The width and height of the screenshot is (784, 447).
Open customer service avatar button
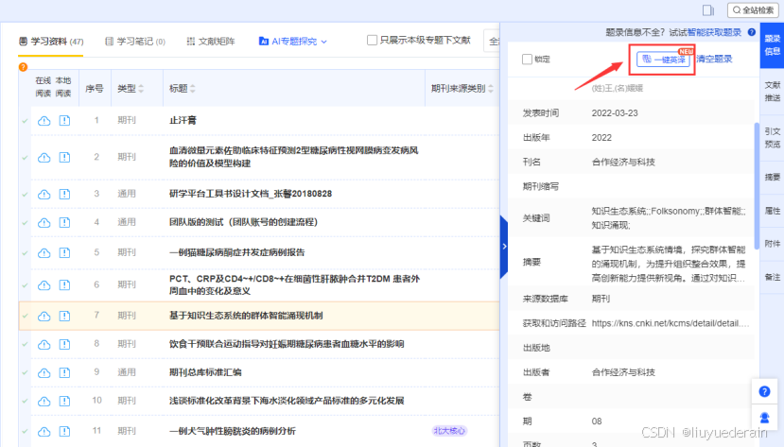click(764, 418)
